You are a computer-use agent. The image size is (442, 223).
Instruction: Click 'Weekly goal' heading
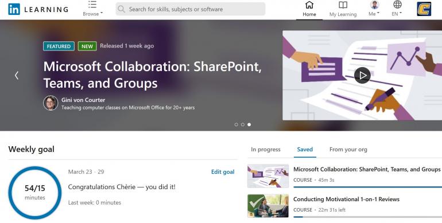click(x=32, y=149)
